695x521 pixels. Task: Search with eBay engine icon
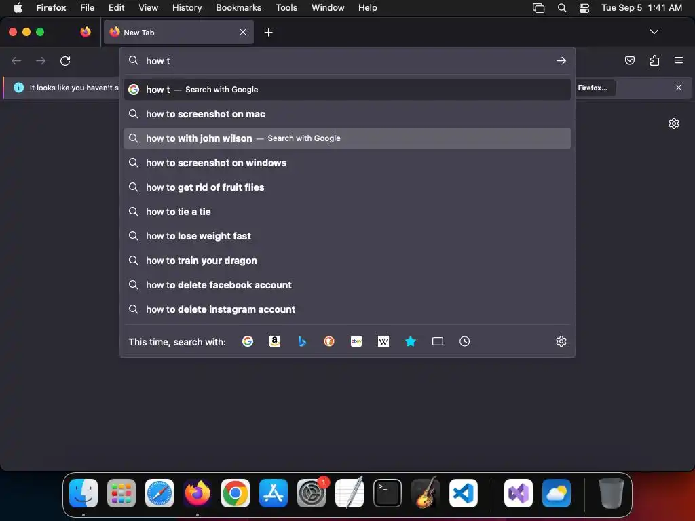pyautogui.click(x=356, y=341)
